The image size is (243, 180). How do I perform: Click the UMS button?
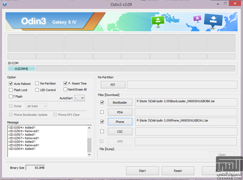(120, 141)
